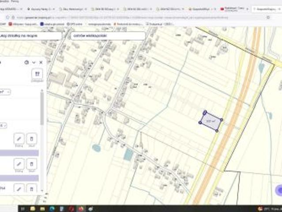Click the left vertex of the measured polygon

[200, 122]
